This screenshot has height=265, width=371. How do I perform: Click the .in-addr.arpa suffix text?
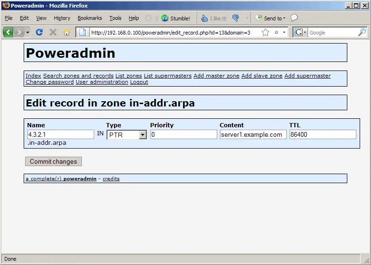click(x=47, y=143)
